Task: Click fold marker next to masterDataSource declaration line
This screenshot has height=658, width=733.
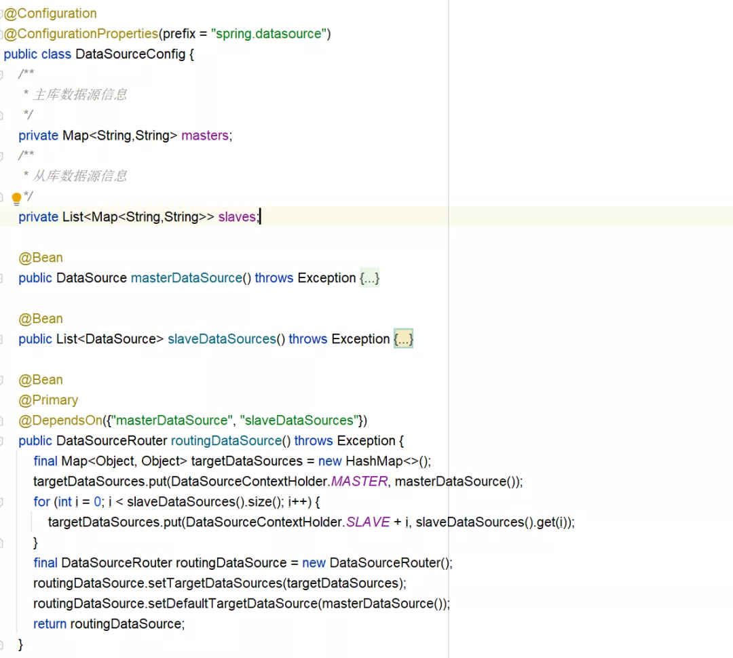Action: (2, 278)
